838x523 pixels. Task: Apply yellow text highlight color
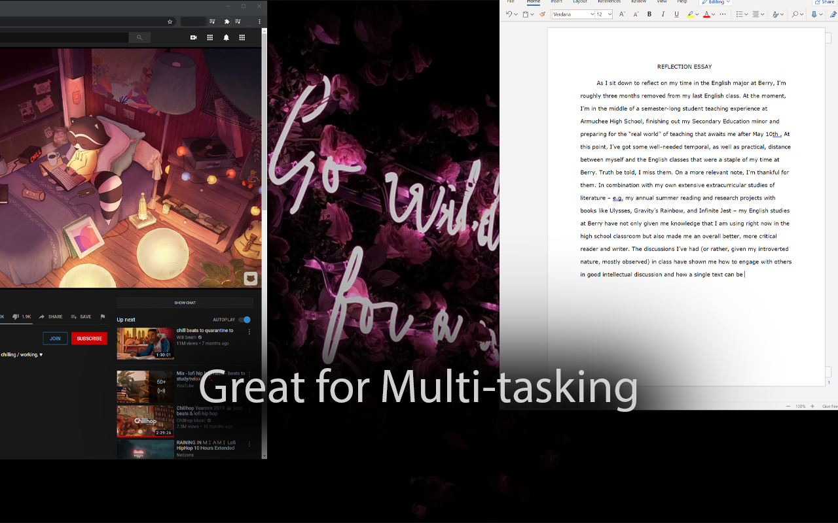[690, 14]
